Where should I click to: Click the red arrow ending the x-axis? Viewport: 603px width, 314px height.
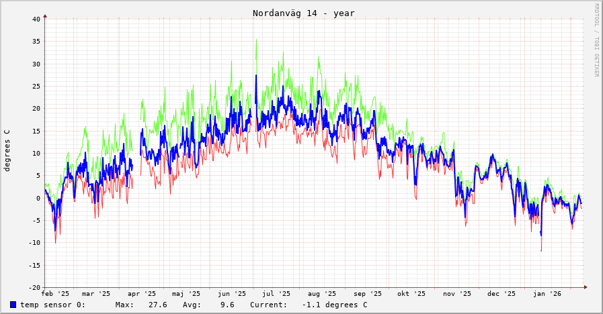click(x=586, y=287)
